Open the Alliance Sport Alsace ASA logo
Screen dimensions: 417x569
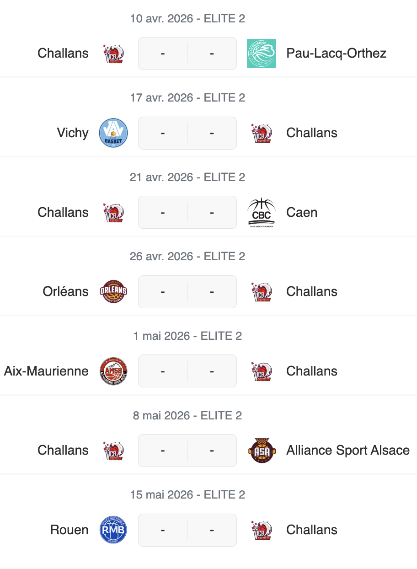click(262, 451)
